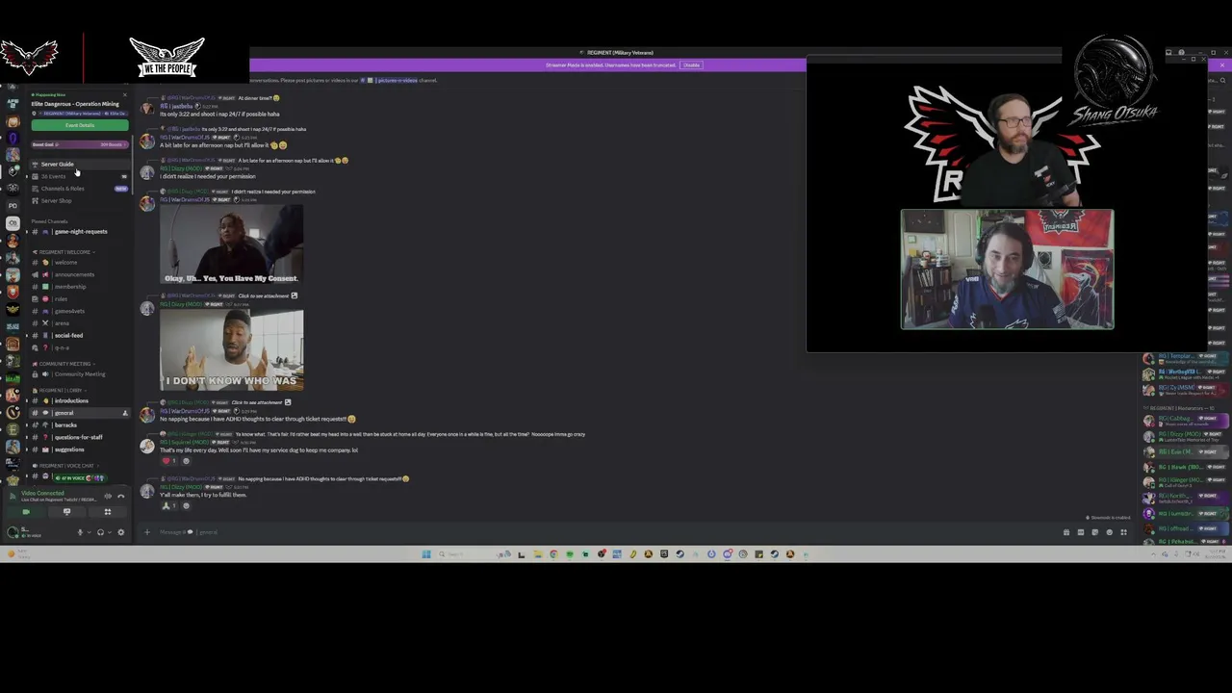Open the apps icon in the message bar
The width and height of the screenshot is (1232, 693).
1123,532
